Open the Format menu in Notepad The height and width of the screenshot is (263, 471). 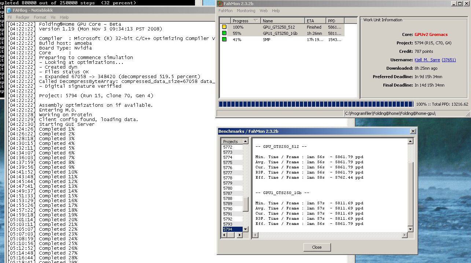[40, 17]
